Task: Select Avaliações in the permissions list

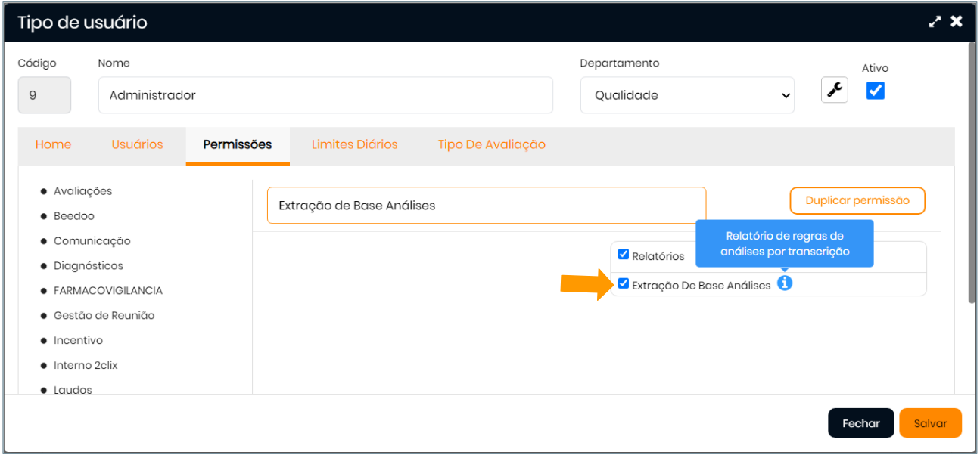Action: point(82,191)
